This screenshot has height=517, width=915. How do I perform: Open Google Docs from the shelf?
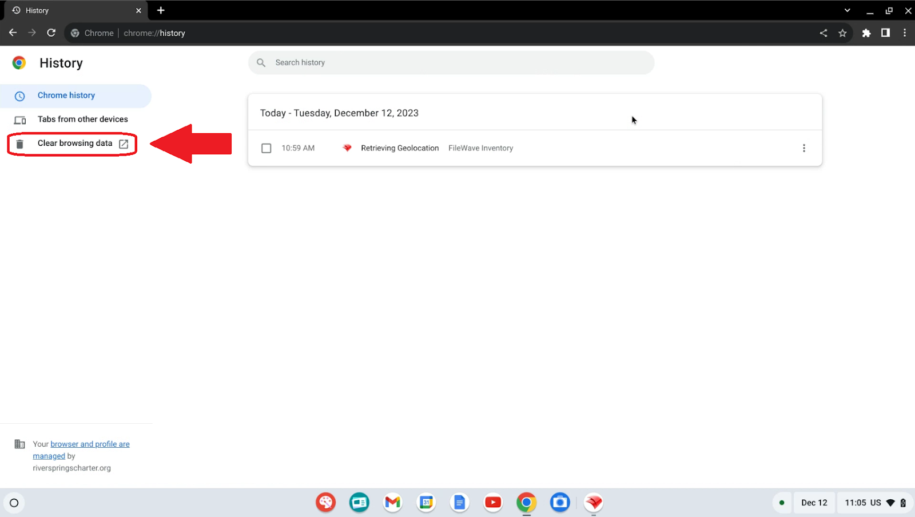click(x=459, y=503)
